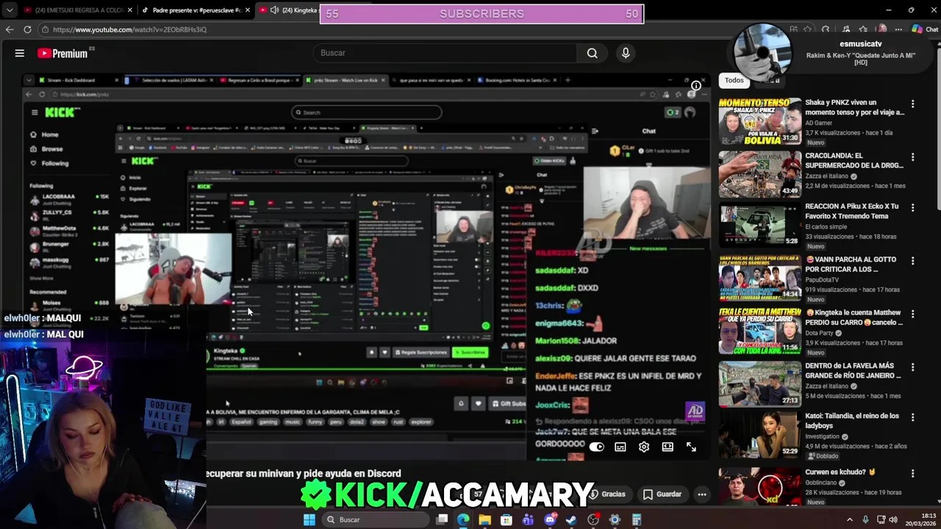Close the EMETSUKI REGRESA tab
Image resolution: width=941 pixels, height=529 pixels.
coord(130,10)
